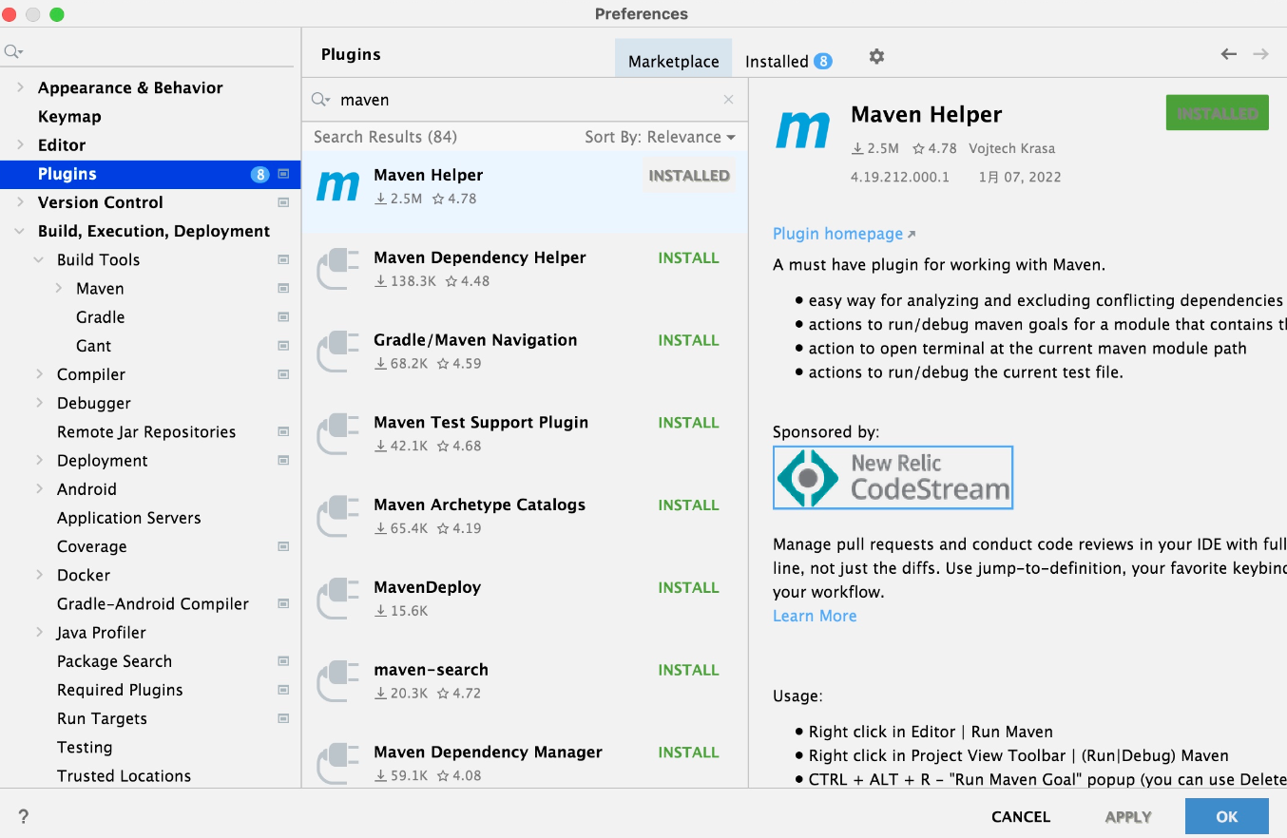The height and width of the screenshot is (838, 1287).
Task: Click the project-level icon beside Package Search
Action: [x=283, y=661]
